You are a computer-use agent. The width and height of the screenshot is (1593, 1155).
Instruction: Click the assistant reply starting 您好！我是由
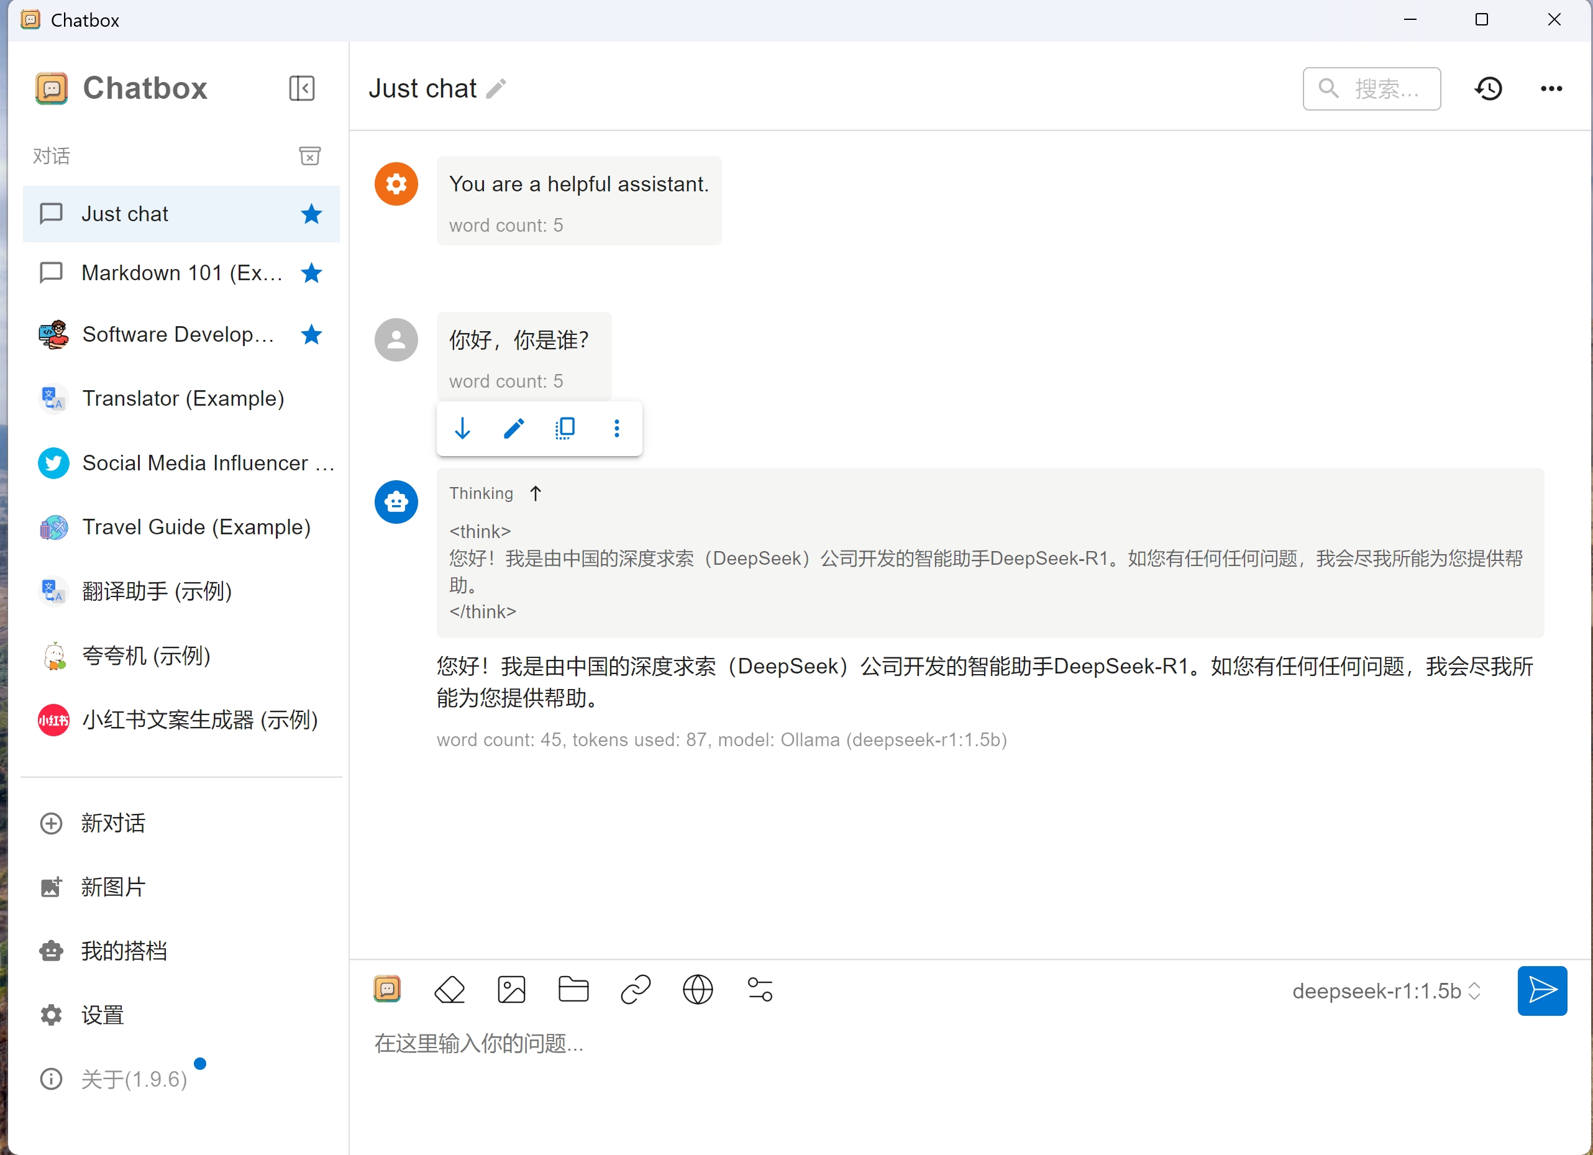coord(984,682)
